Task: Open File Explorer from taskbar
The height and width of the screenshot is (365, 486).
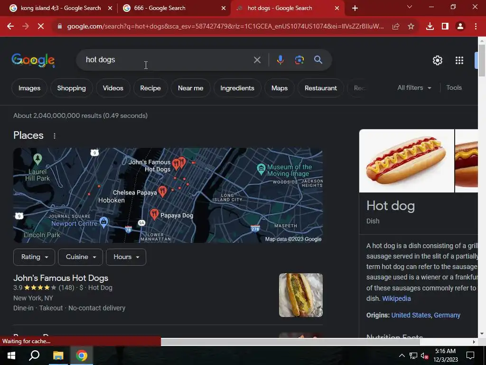Action: click(x=58, y=355)
